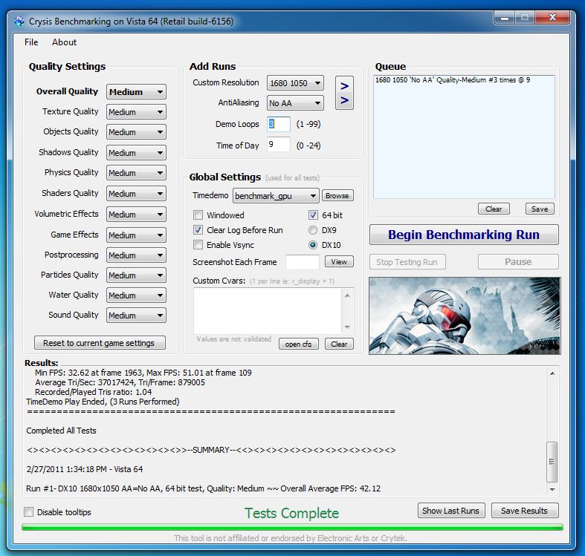This screenshot has width=585, height=556.
Task: Click the Results scrollbar down arrow
Action: point(552,489)
